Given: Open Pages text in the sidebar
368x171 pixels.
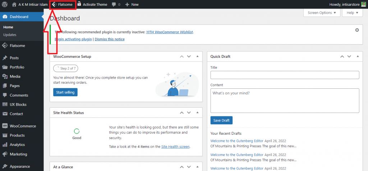Looking at the screenshot, I should (x=14, y=86).
